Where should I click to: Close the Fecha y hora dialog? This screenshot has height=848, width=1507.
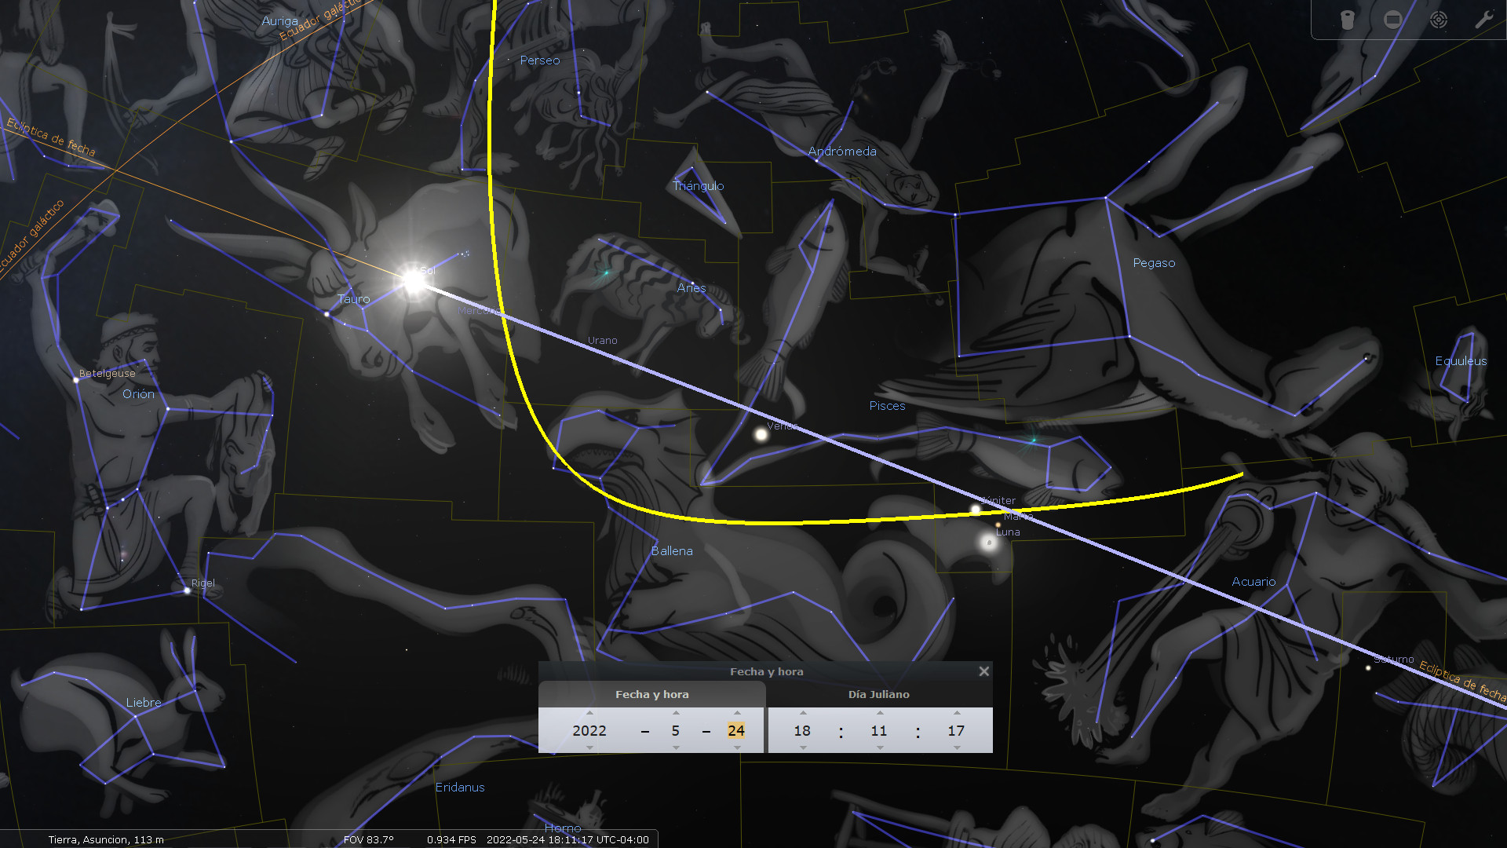click(x=983, y=671)
